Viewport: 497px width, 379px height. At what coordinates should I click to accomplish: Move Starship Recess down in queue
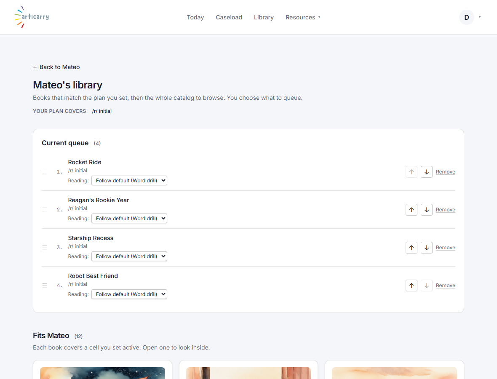(426, 248)
